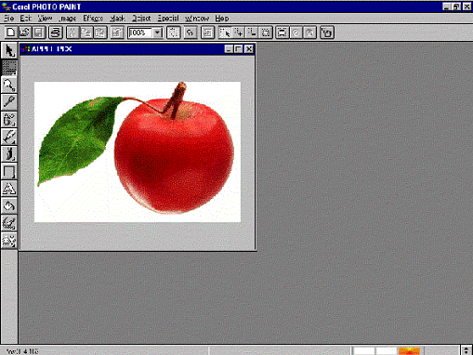Image resolution: width=473 pixels, height=355 pixels.
Task: Open the Image menu
Action: click(68, 19)
